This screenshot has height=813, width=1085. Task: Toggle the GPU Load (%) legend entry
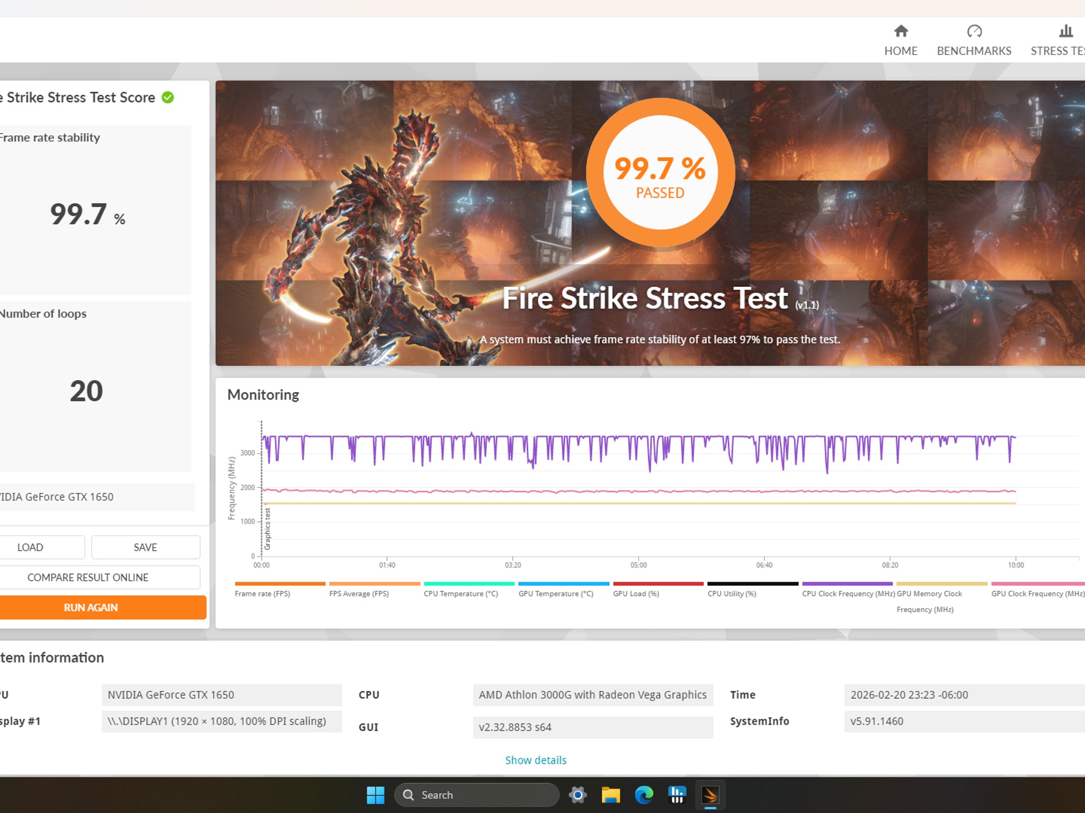(658, 589)
